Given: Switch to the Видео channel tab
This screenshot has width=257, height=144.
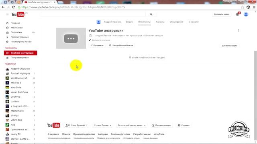Looking at the screenshot, I should tap(129, 22).
